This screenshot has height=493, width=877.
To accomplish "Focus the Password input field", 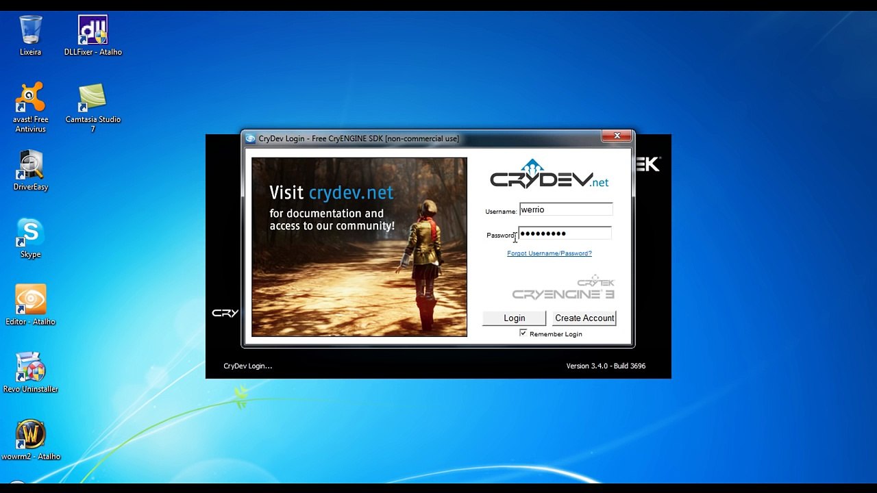I will (565, 233).
